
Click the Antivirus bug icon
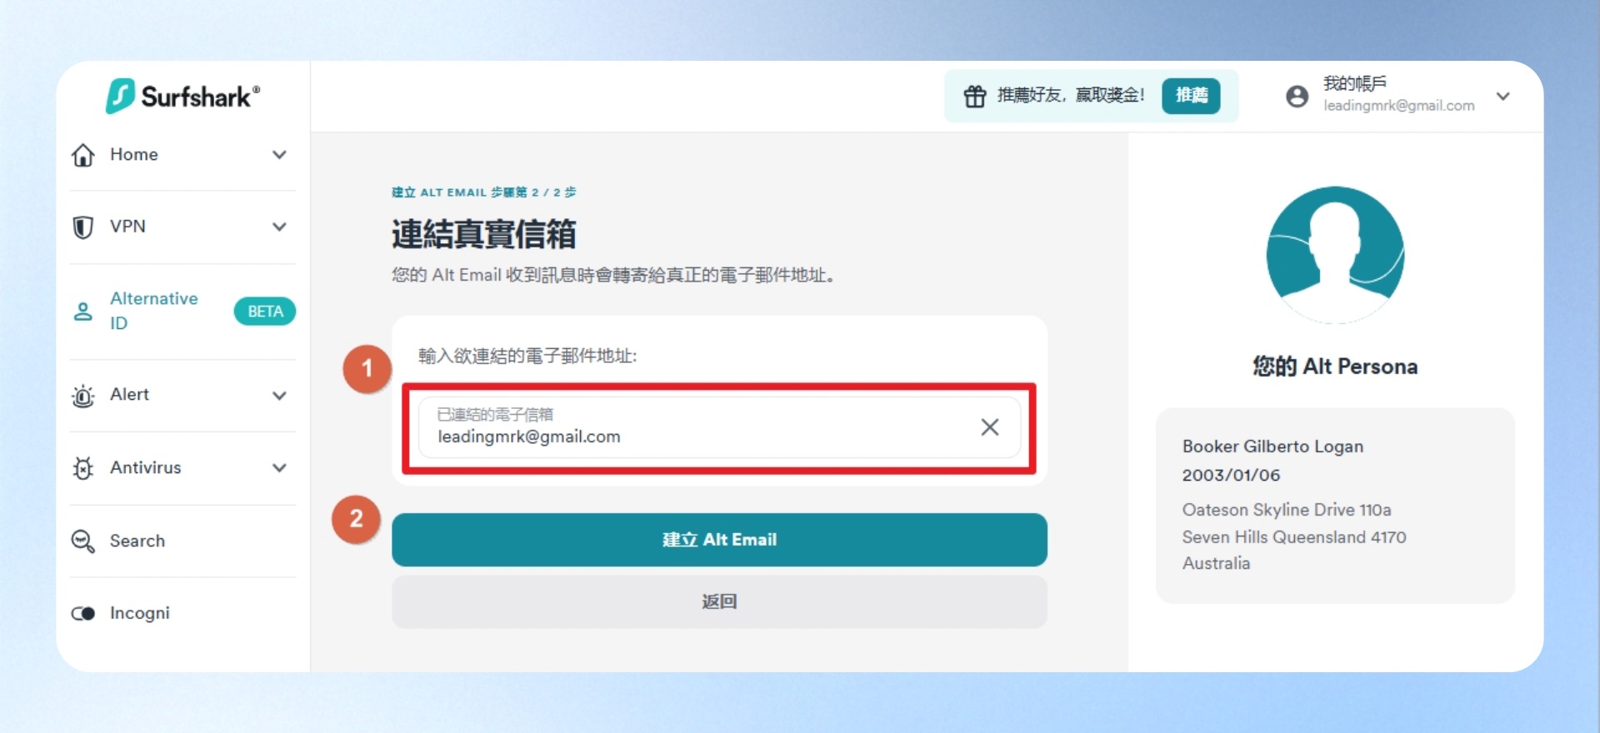coord(83,468)
